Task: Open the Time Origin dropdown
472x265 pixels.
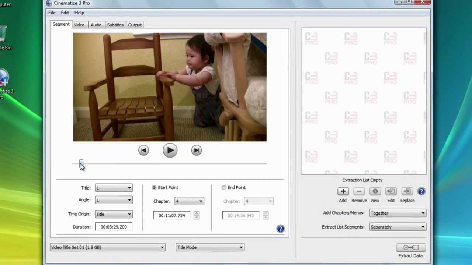Action: coord(114,214)
